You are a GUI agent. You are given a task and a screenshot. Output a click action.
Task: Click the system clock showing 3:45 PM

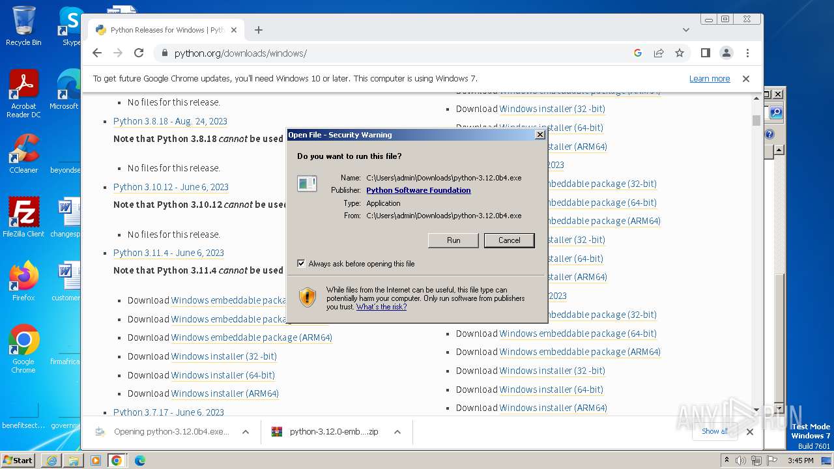pyautogui.click(x=800, y=461)
